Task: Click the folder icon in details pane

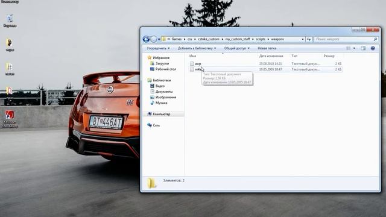Action: coord(151,183)
